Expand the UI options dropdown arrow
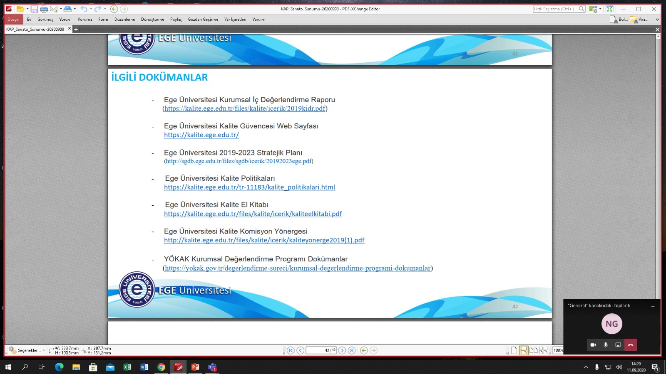Screen dimensions: 666x374 600,9
